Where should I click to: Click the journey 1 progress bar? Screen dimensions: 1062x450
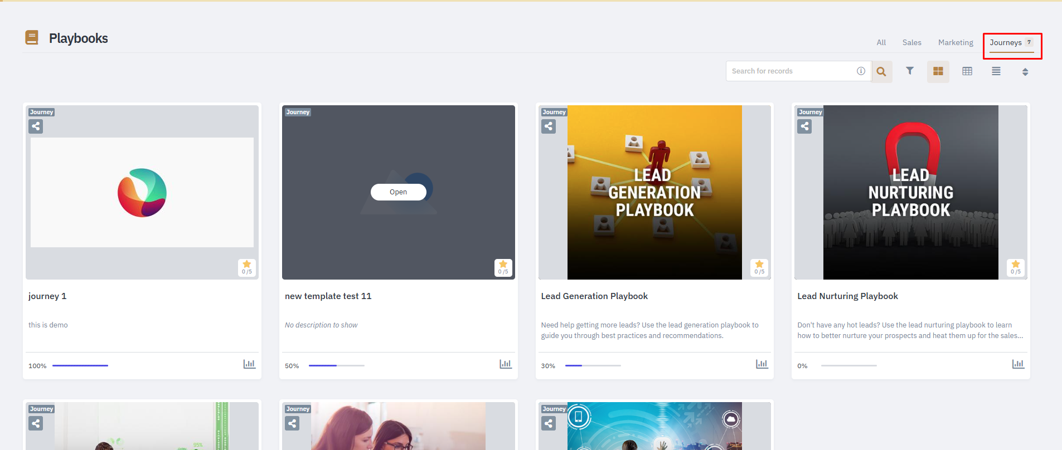(80, 366)
